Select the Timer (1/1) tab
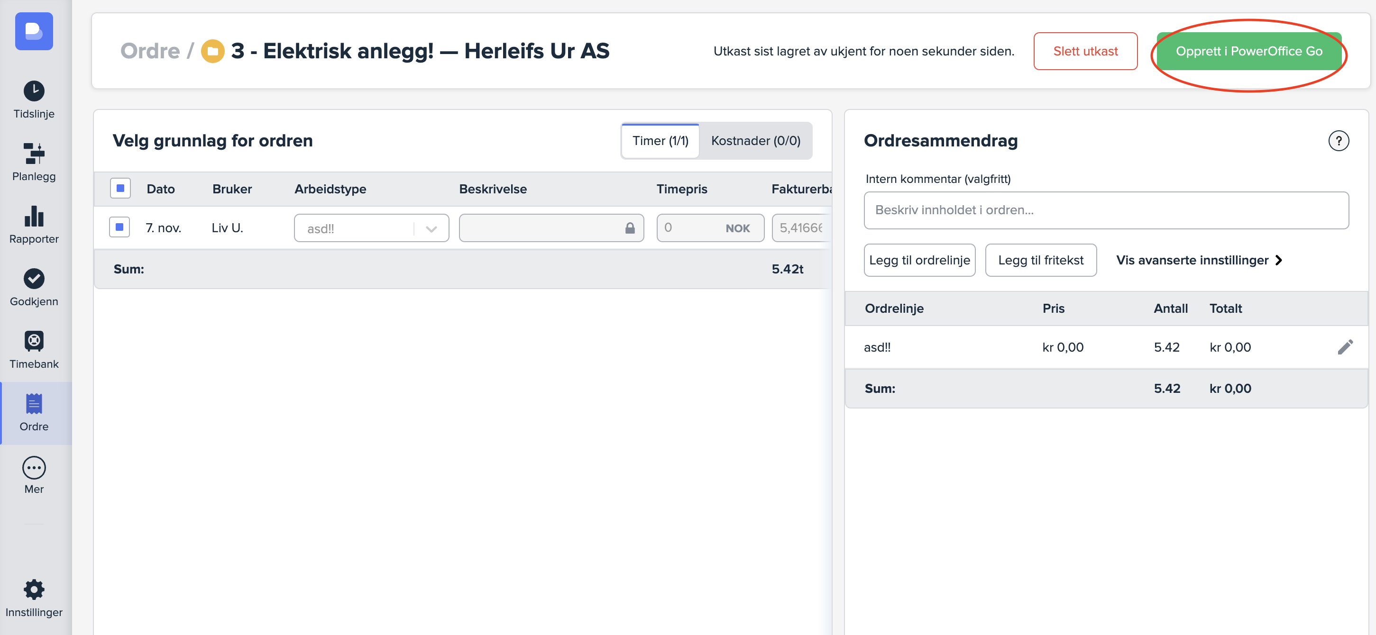Viewport: 1376px width, 635px height. [x=660, y=141]
